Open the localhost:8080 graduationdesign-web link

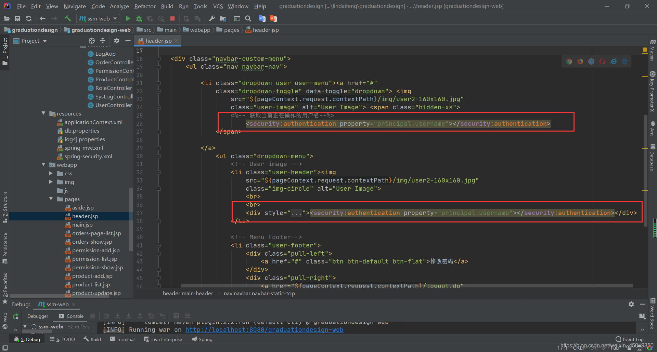264,330
